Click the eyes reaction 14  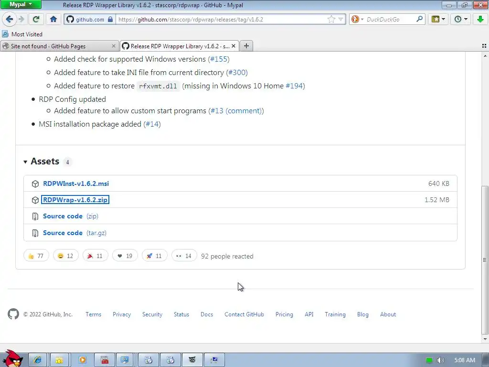click(x=184, y=256)
